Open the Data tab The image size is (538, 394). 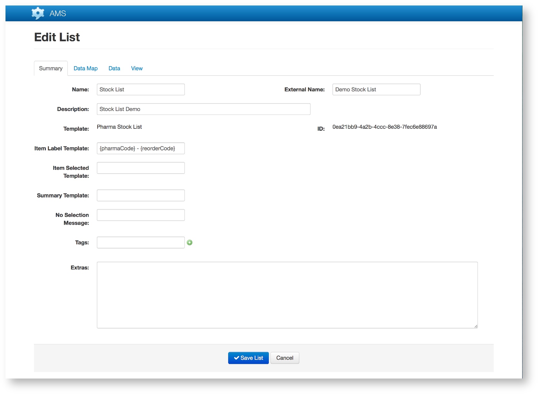(x=114, y=68)
